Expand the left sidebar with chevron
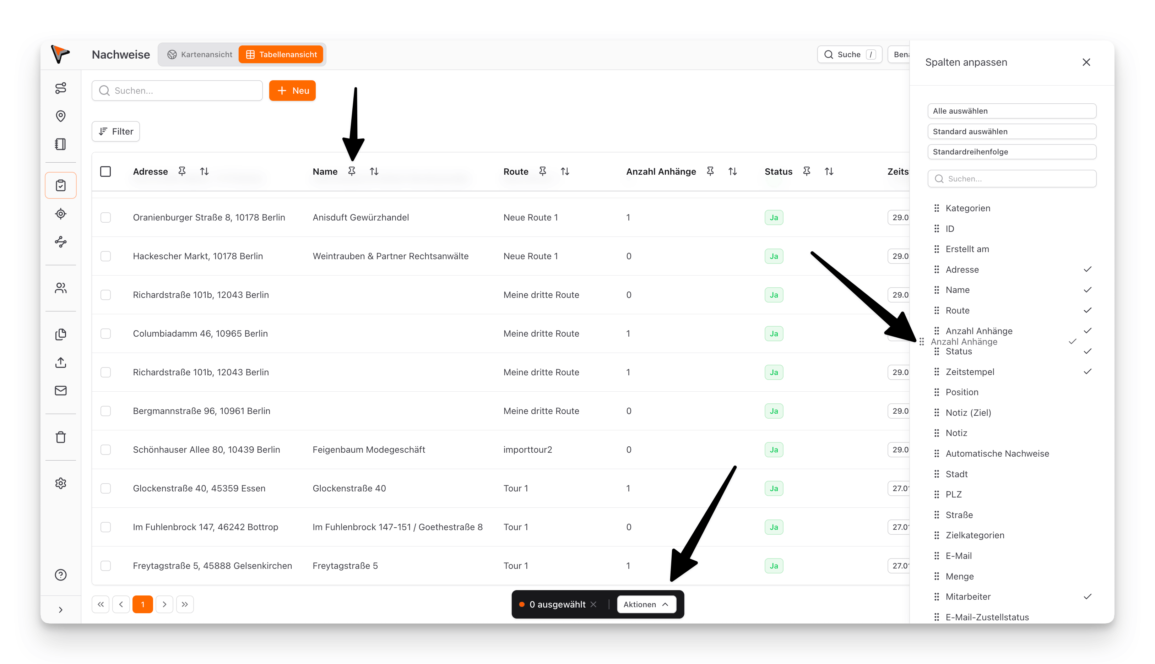This screenshot has height=664, width=1155. pos(61,610)
